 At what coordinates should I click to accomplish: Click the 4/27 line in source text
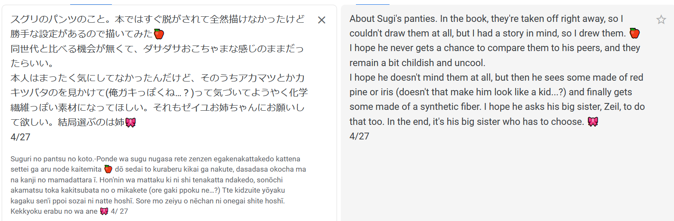20,137
